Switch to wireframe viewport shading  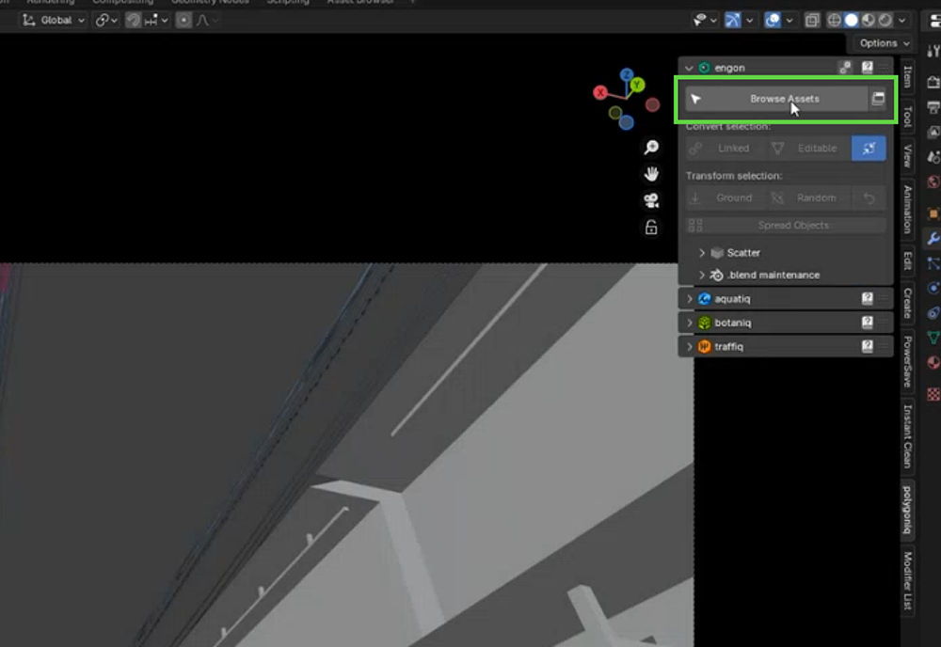(x=834, y=21)
